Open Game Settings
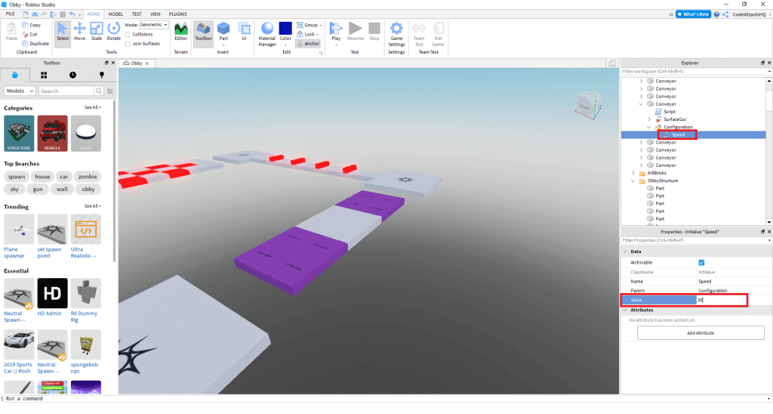The height and width of the screenshot is (414, 773). click(x=396, y=35)
